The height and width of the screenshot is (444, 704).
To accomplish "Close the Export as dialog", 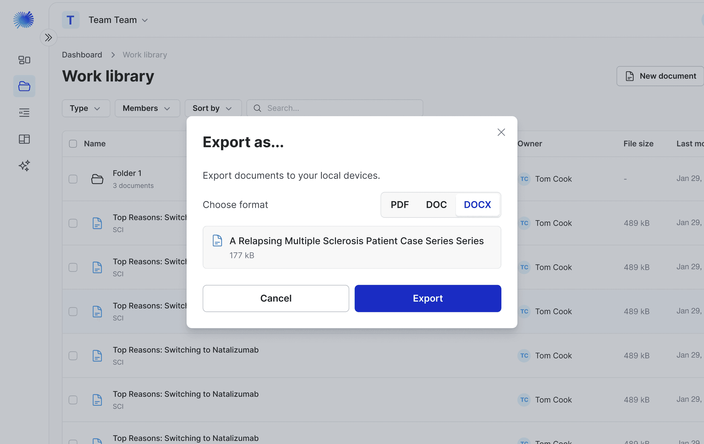I will tap(501, 132).
